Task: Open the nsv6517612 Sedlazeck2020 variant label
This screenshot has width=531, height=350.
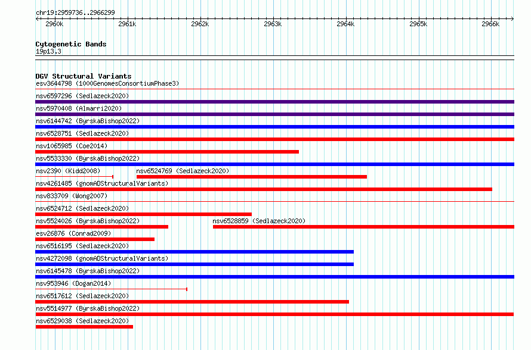Action: (82, 296)
